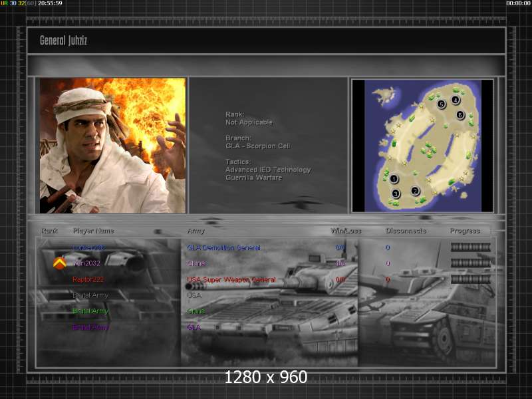Image resolution: width=532 pixels, height=399 pixels.
Task: Select player name Raptor222
Action: coord(88,279)
